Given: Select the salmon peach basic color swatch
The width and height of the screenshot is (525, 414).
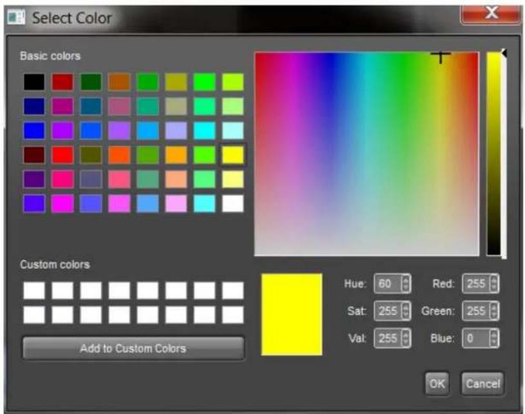Looking at the screenshot, I should pyautogui.click(x=176, y=179).
